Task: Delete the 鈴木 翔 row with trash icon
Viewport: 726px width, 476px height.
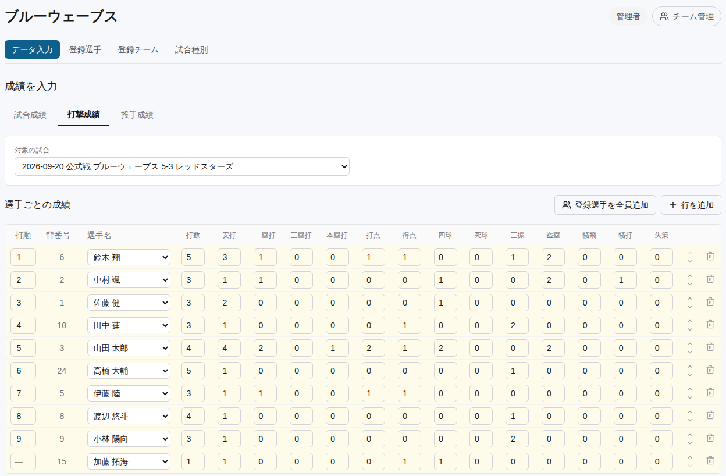Action: pyautogui.click(x=710, y=256)
